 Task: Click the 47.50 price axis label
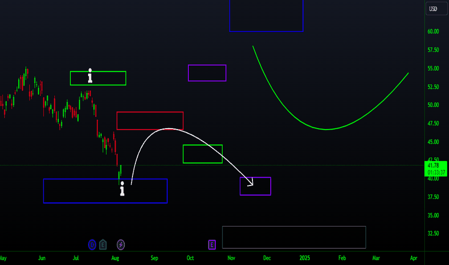point(433,123)
